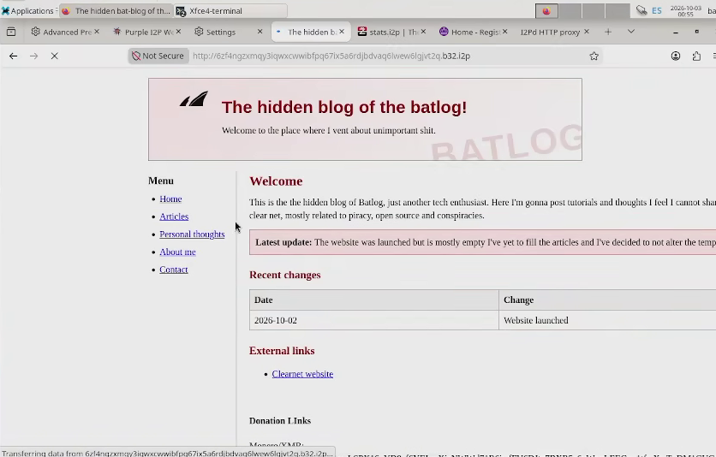Image resolution: width=716 pixels, height=457 pixels.
Task: Click the Not Secure connection indicator
Action: click(158, 56)
